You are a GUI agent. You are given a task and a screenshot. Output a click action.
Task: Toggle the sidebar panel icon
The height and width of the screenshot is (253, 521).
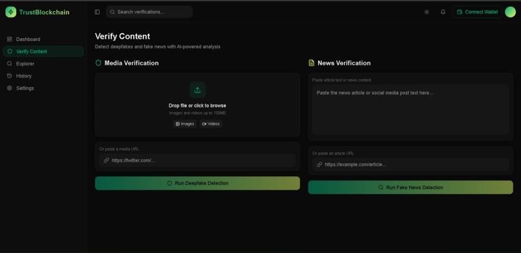point(97,12)
